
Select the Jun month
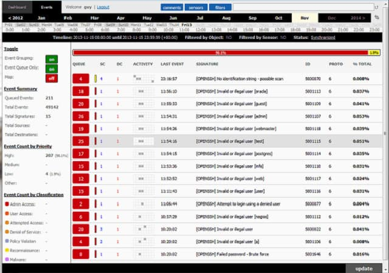point(173,18)
